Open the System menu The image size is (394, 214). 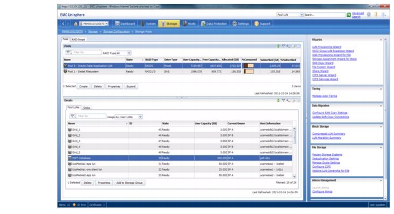148,24
